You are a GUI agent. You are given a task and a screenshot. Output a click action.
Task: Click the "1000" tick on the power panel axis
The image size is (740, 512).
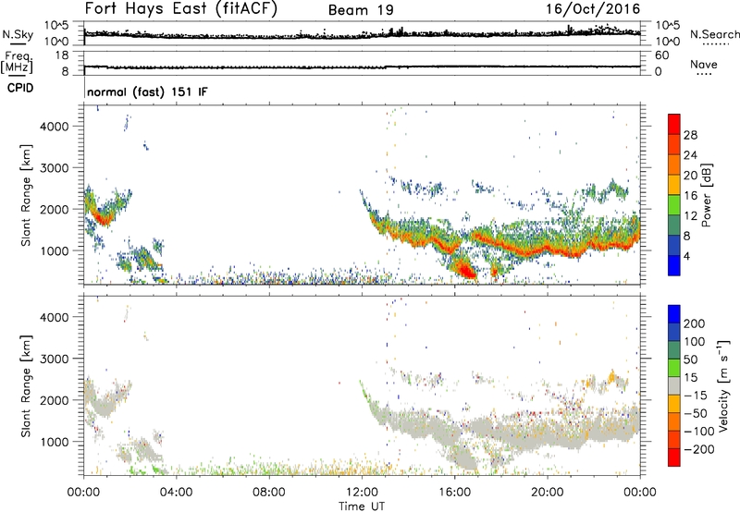54,250
